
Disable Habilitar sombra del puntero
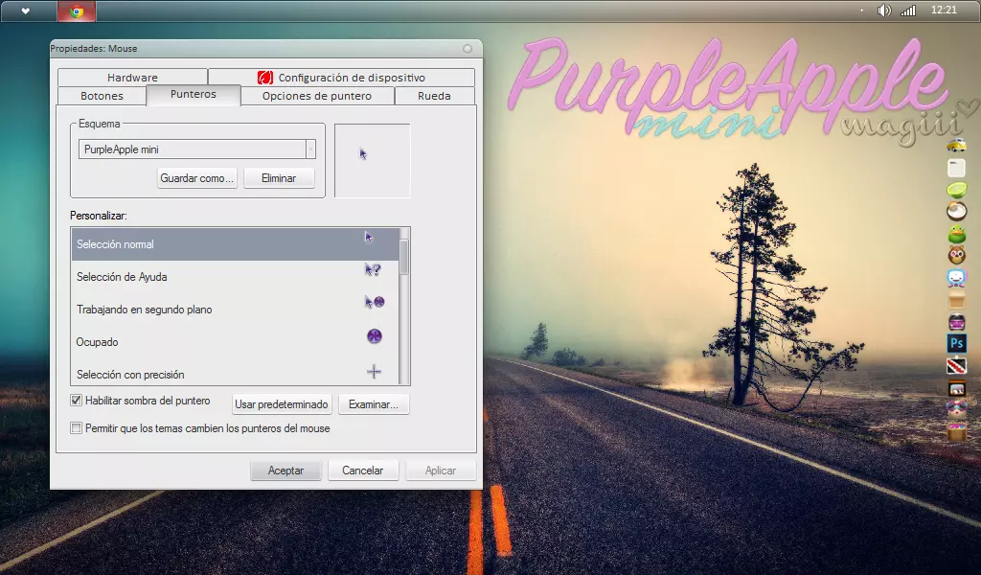coord(76,401)
